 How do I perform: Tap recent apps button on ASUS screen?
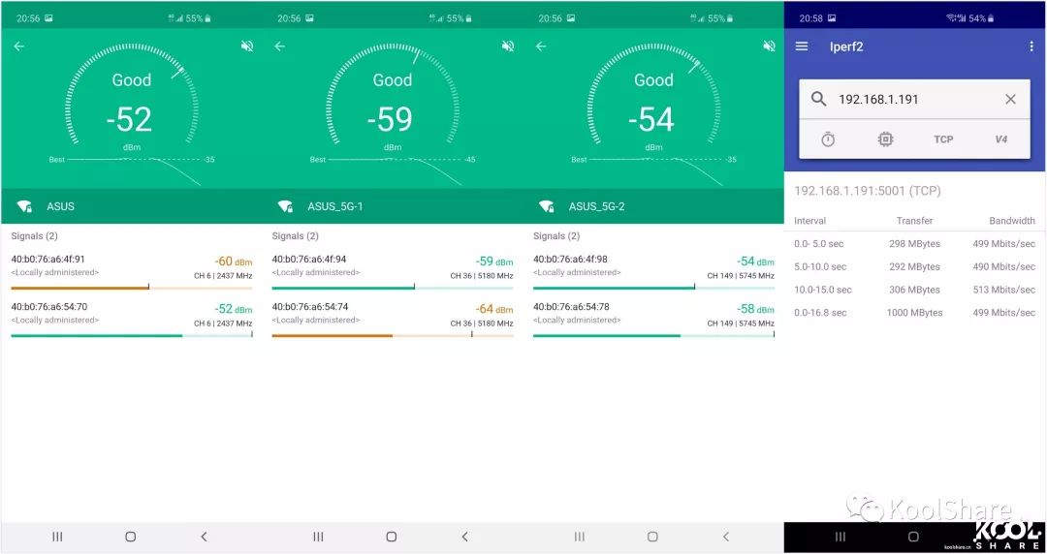[x=57, y=537]
